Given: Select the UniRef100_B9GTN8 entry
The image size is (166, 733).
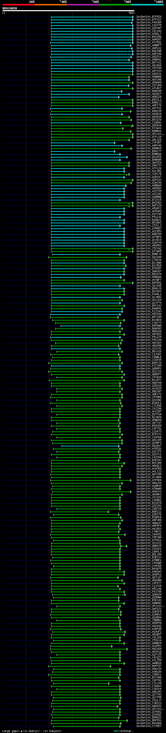Looking at the screenshot, I should (x=149, y=51).
